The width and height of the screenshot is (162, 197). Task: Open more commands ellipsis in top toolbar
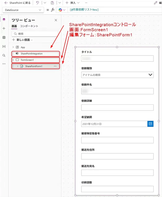[86, 3]
